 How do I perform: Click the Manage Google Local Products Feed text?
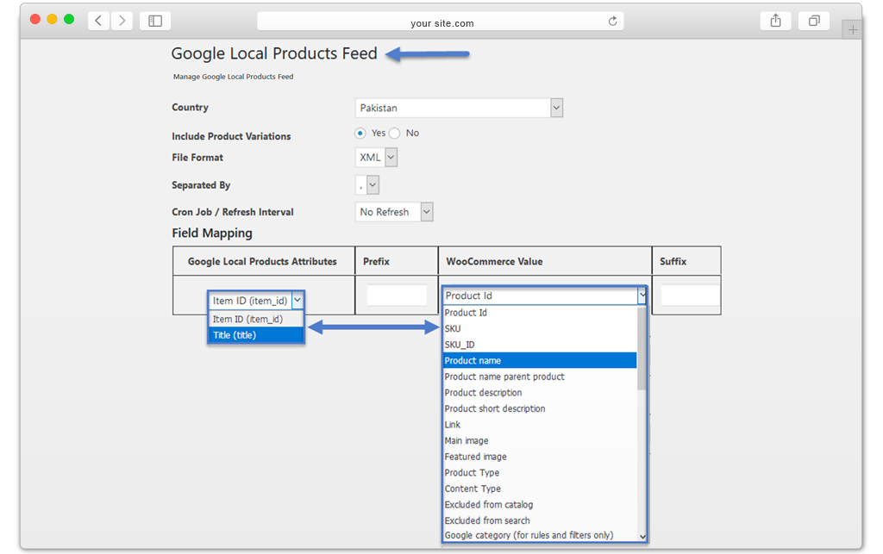(x=233, y=77)
